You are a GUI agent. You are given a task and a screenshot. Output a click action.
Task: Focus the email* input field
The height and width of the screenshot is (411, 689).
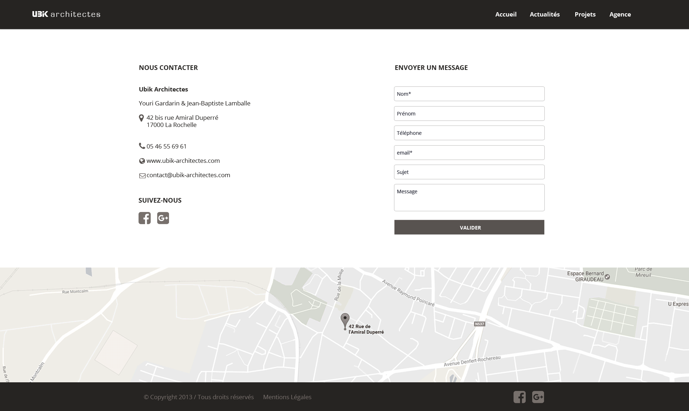[x=469, y=153]
